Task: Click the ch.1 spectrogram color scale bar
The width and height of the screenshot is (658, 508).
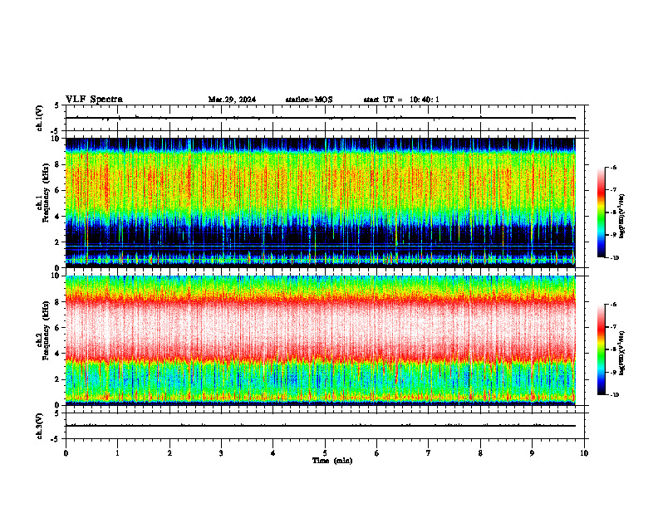Action: tap(601, 212)
